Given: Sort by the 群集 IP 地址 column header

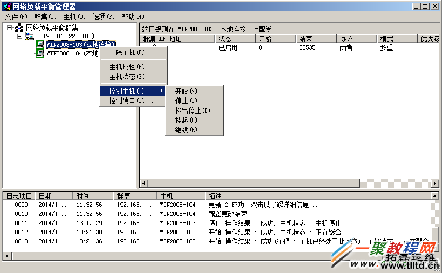Looking at the screenshot, I should pyautogui.click(x=178, y=39).
